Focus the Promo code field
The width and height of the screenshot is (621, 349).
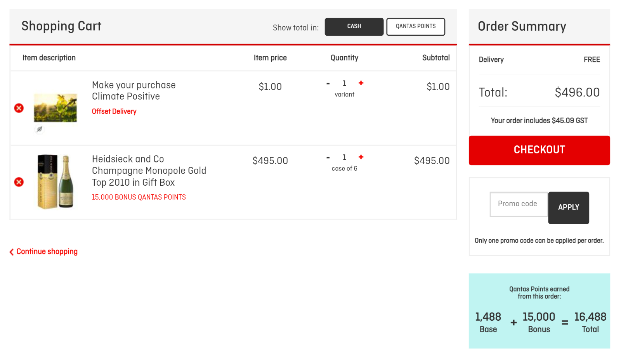(519, 204)
